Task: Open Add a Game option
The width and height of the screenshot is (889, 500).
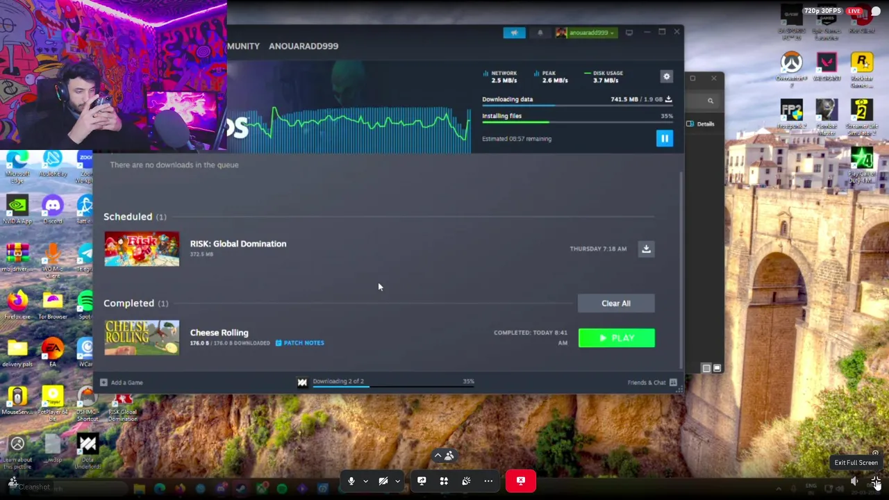Action: [122, 383]
